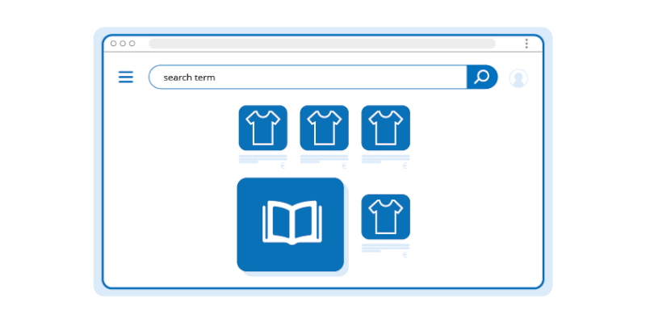The image size is (646, 323).
Task: Select the large open book tile
Action: click(x=291, y=224)
